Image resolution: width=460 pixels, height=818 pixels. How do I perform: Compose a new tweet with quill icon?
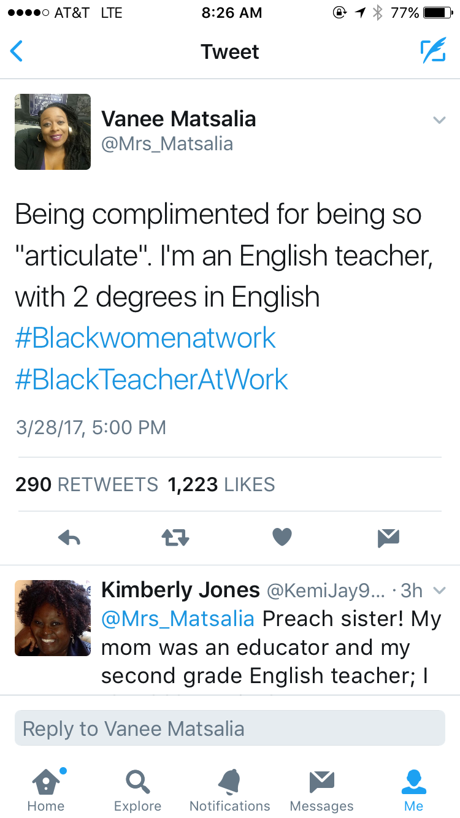click(433, 52)
